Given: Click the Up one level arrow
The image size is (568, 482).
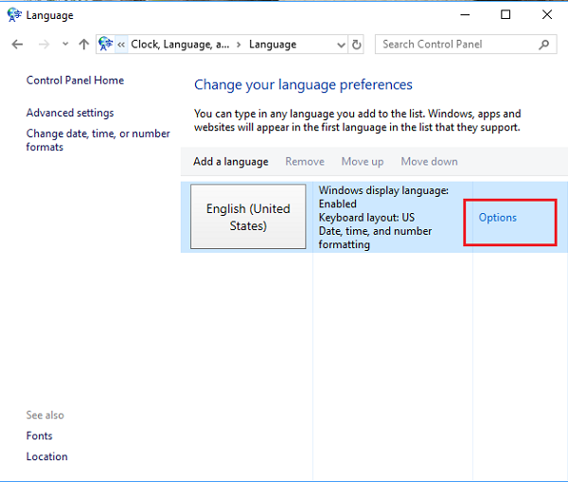Looking at the screenshot, I should 84,45.
